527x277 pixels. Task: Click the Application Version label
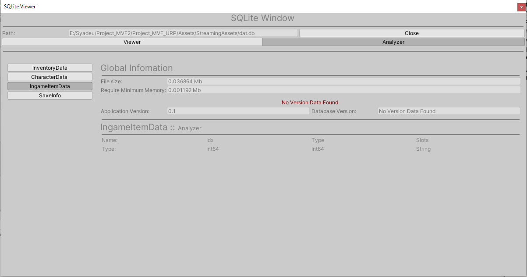pyautogui.click(x=125, y=111)
